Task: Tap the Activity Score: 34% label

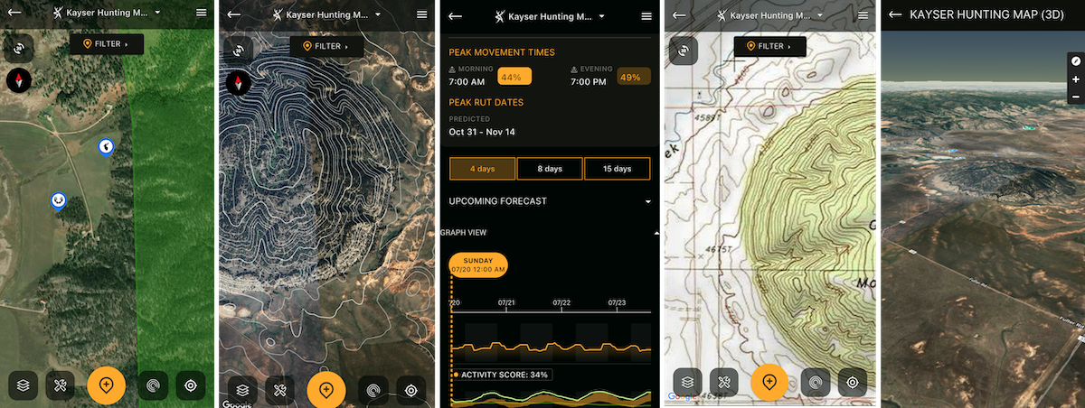Action: click(x=501, y=374)
